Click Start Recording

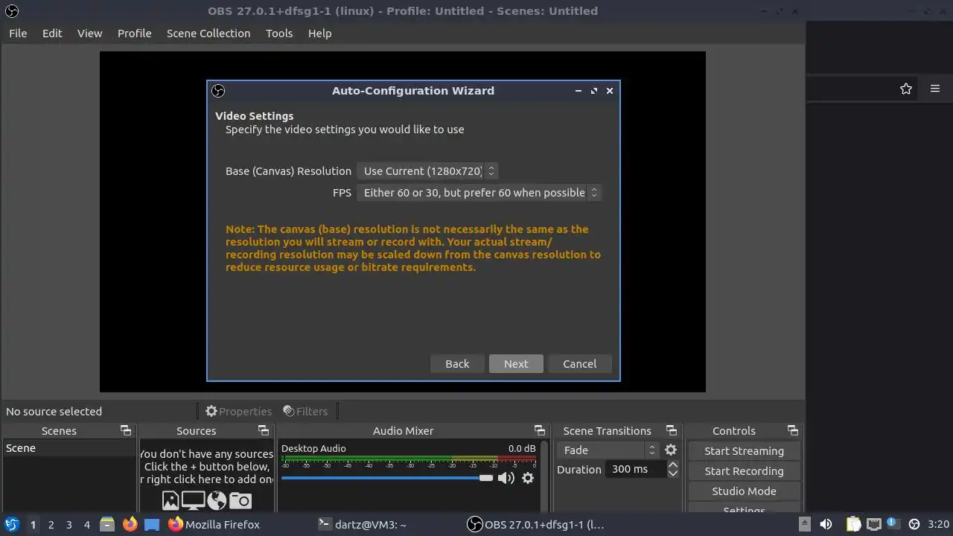[745, 471]
